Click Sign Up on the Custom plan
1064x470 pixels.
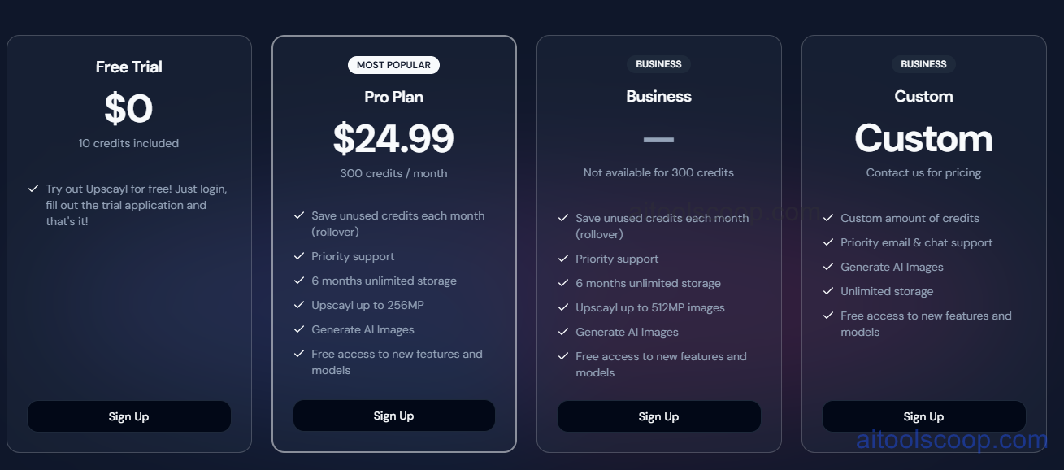(x=923, y=416)
